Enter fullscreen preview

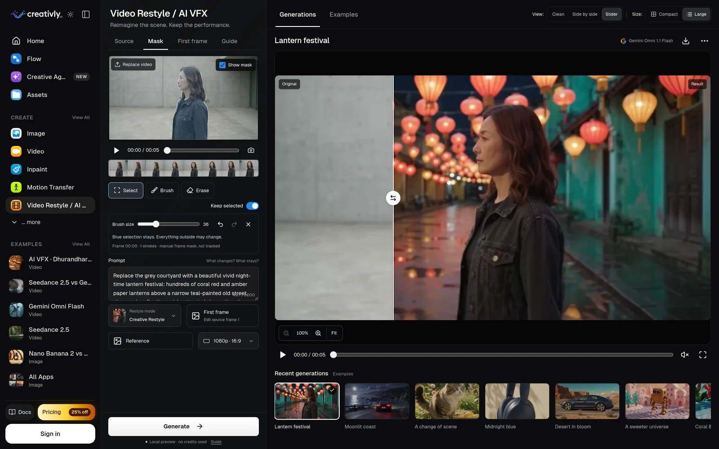click(x=703, y=355)
